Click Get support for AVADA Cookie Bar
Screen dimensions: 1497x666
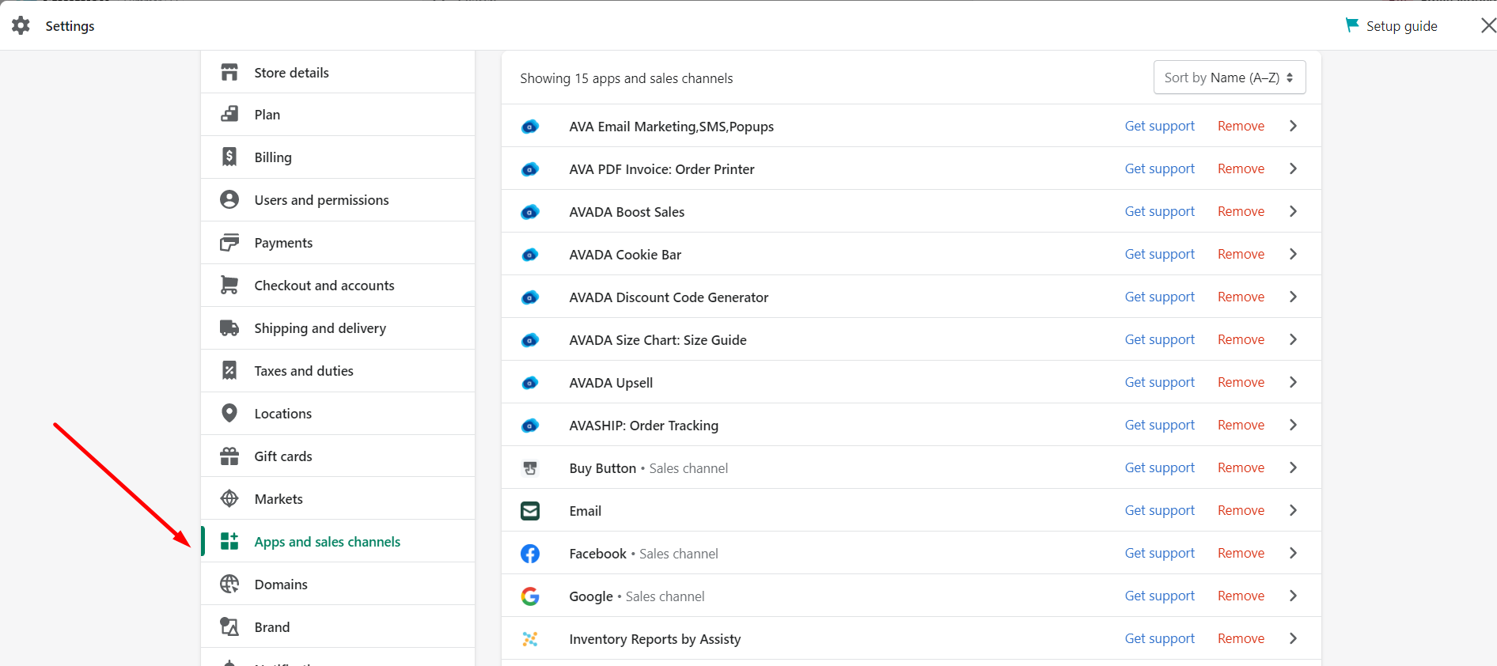click(1159, 254)
